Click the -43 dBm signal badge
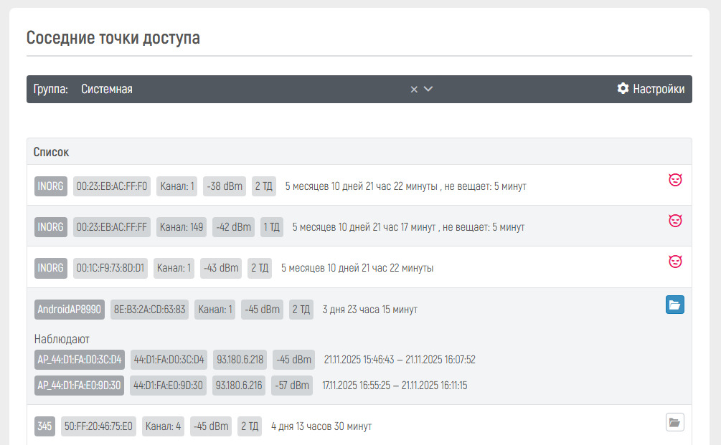The width and height of the screenshot is (721, 445). [221, 268]
